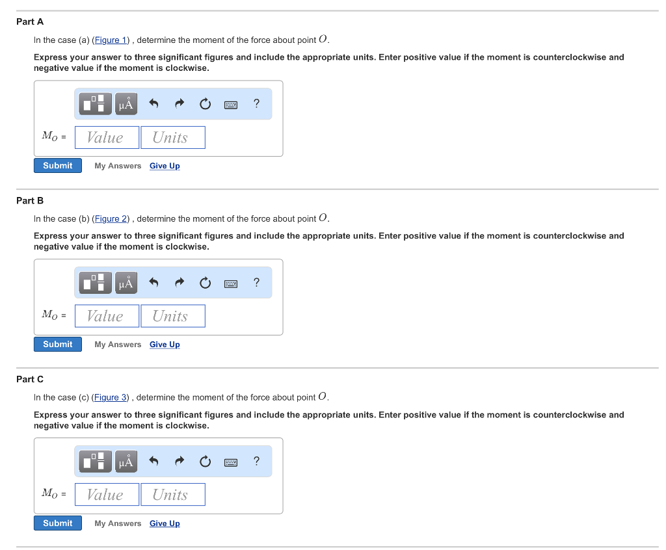Open Figure 2 for Part B
The image size is (666, 550).
coord(111,218)
